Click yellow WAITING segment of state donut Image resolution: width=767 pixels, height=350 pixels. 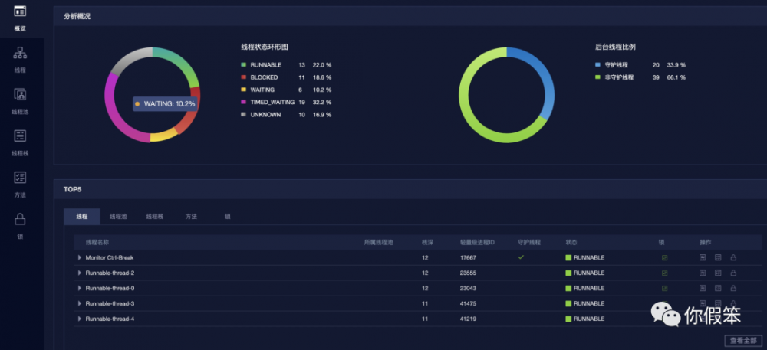(163, 136)
